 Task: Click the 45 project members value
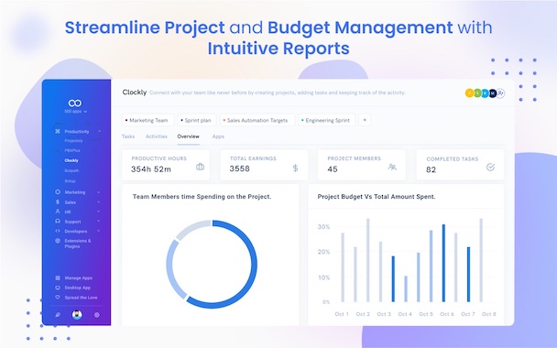333,169
